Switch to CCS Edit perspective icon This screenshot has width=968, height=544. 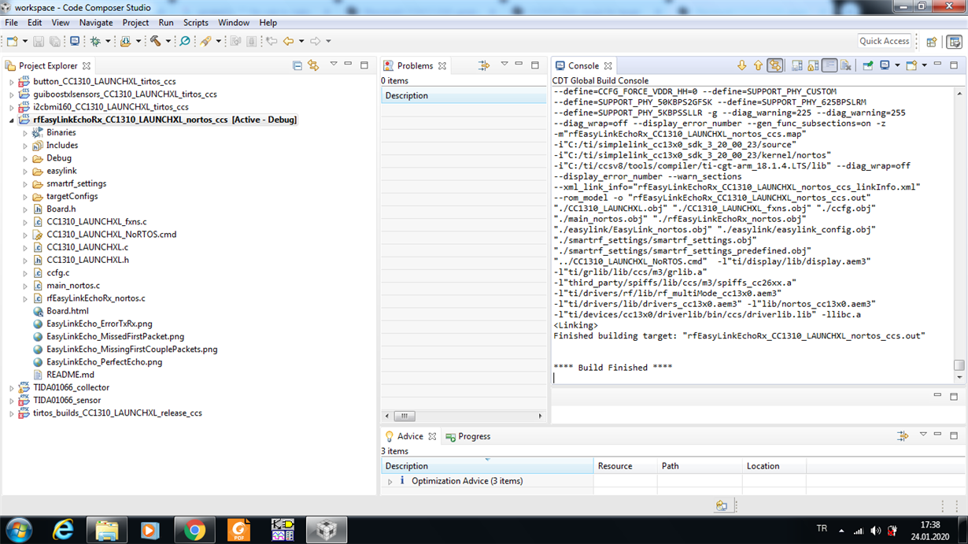(954, 42)
